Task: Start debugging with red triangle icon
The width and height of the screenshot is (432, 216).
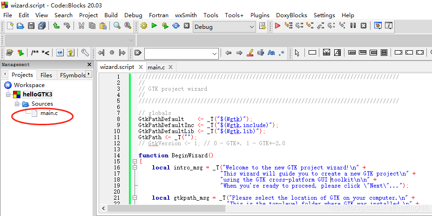Action: tap(278, 26)
